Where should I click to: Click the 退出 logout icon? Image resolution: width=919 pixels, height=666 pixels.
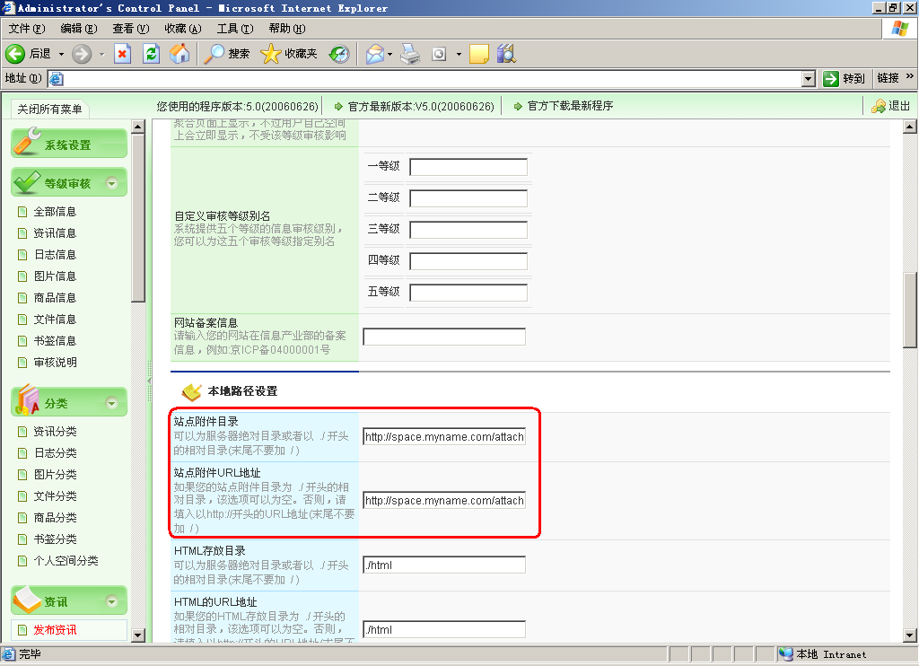point(878,106)
